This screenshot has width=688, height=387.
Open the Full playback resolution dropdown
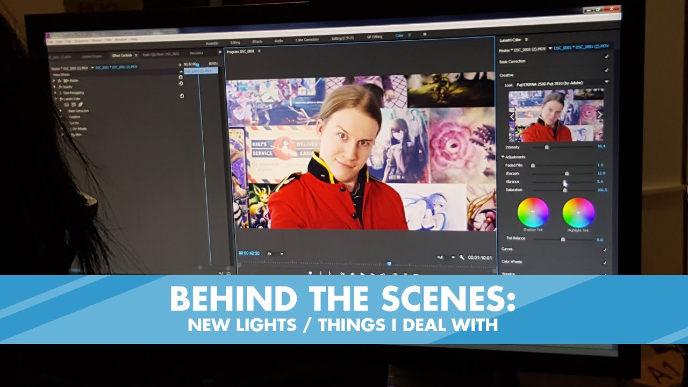click(446, 257)
